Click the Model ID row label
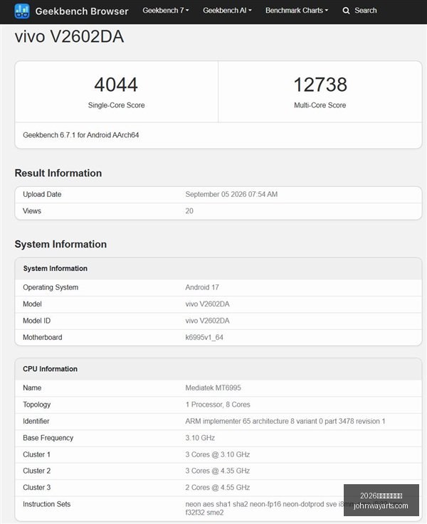 tap(36, 321)
